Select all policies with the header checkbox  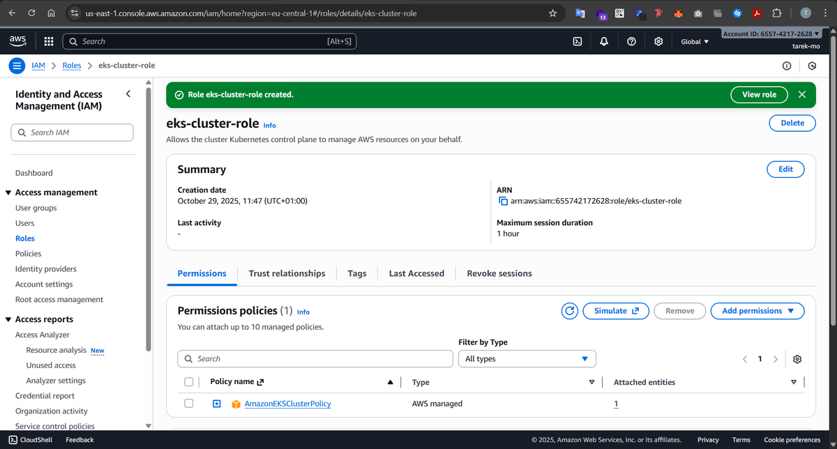[x=188, y=382]
